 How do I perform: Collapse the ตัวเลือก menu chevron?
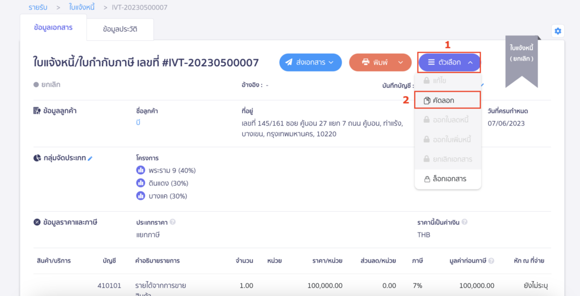470,62
